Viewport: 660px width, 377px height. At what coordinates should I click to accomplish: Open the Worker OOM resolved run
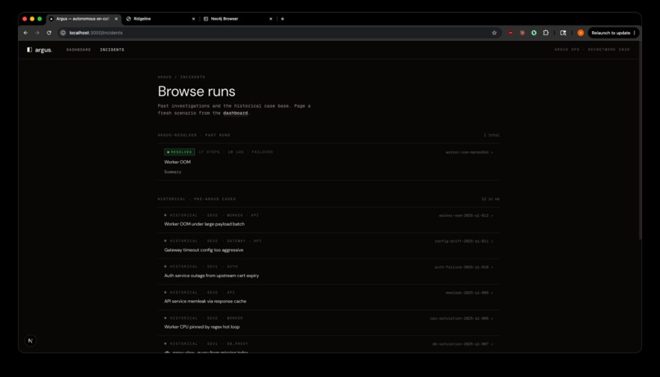[328, 162]
